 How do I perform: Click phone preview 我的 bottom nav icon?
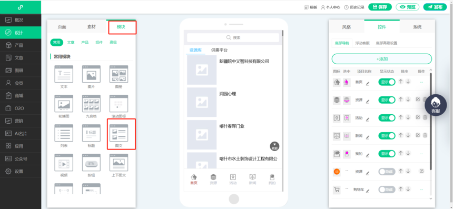point(272,180)
